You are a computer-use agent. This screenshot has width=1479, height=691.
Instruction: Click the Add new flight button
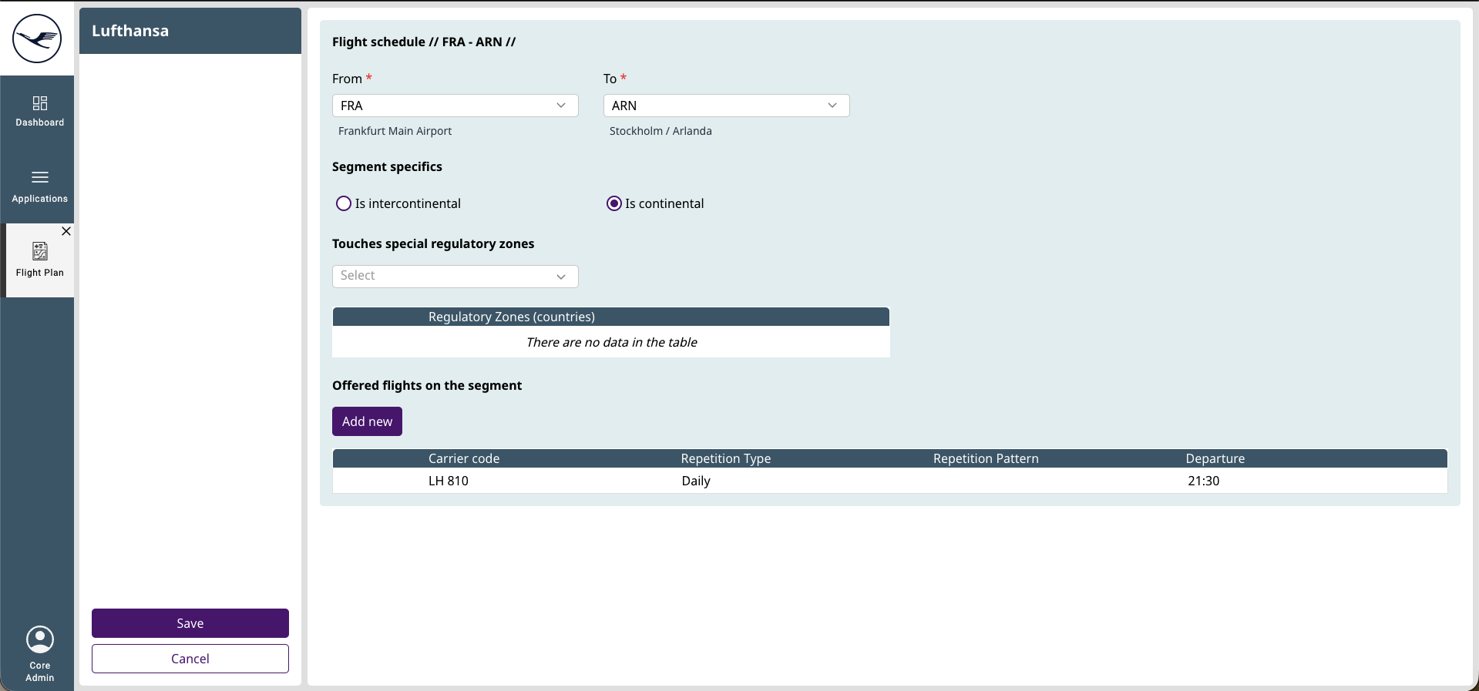[x=367, y=421]
